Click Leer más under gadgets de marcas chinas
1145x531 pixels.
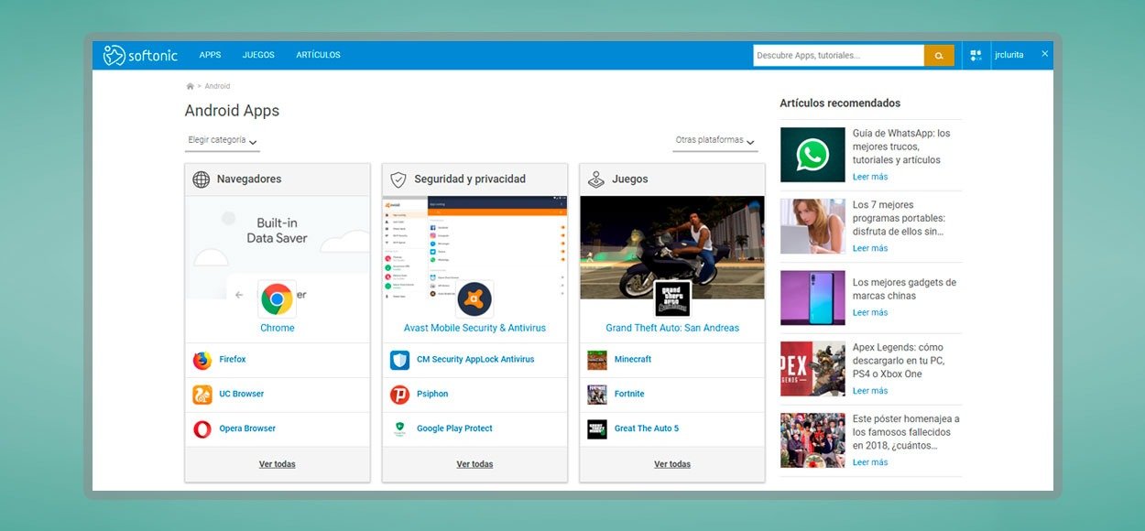pyautogui.click(x=870, y=312)
